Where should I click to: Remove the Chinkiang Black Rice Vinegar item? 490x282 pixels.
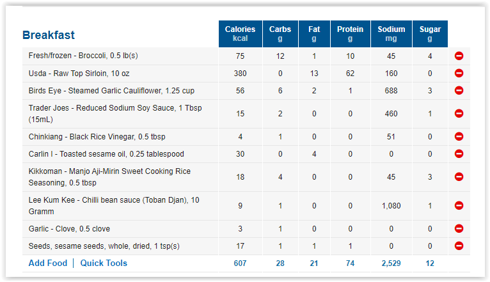pyautogui.click(x=459, y=136)
